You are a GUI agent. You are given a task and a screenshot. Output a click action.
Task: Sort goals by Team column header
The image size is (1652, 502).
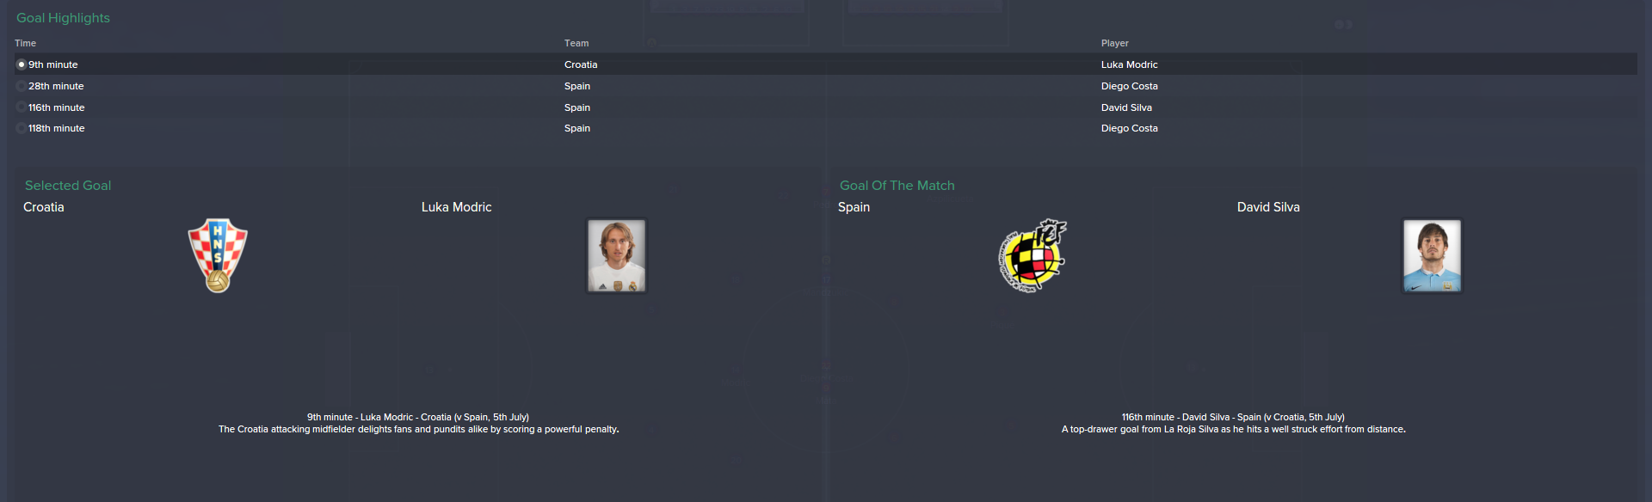pyautogui.click(x=576, y=43)
